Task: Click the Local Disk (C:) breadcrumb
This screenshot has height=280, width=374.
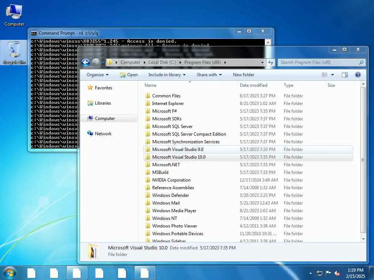Action: tap(162, 62)
